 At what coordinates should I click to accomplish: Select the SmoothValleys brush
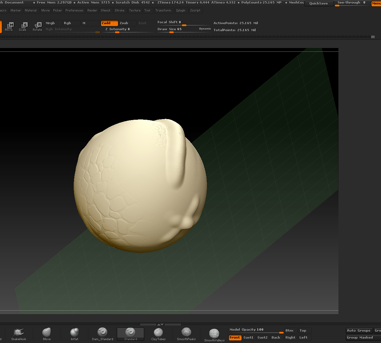pos(214,335)
